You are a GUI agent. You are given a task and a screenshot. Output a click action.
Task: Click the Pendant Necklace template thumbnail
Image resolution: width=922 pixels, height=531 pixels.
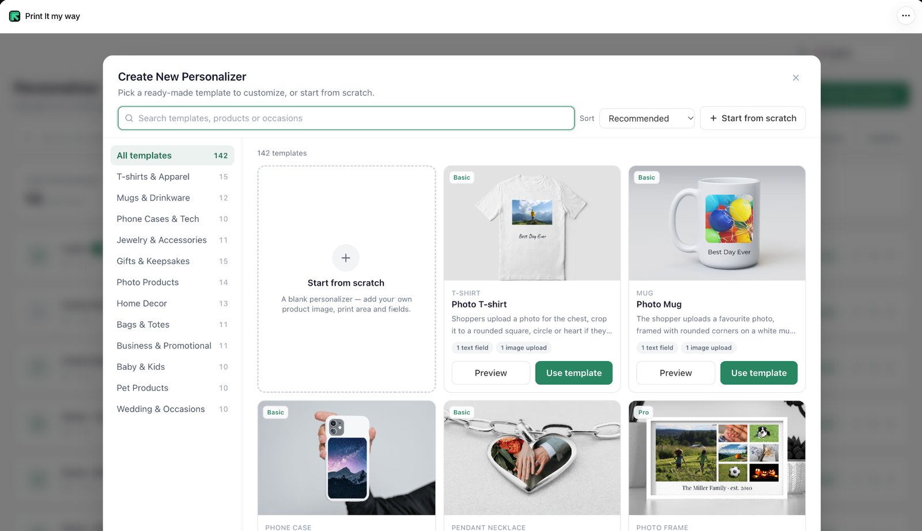click(x=532, y=458)
